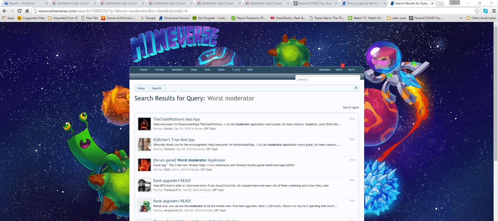498x221 pixels.
Task: Open the browser home page icon
Action: [x=27, y=11]
